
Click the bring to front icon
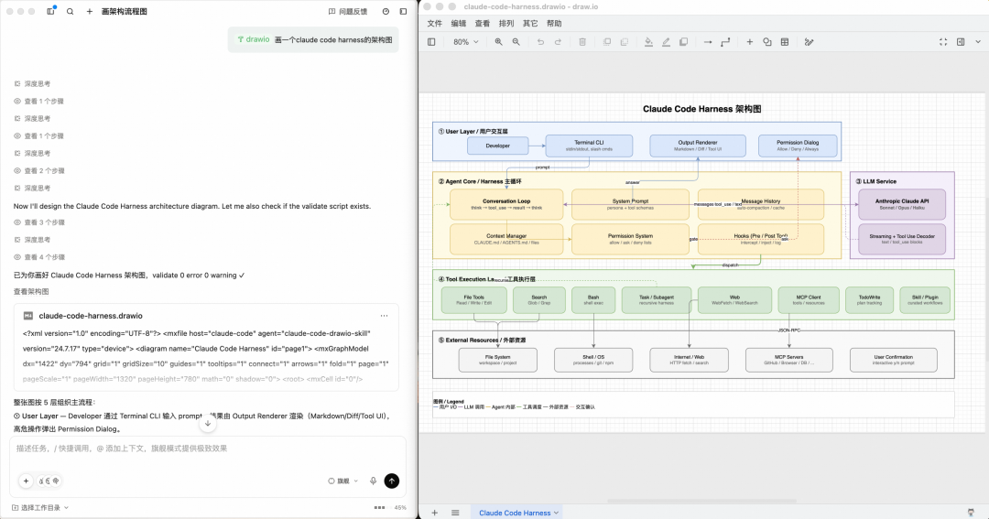(607, 42)
